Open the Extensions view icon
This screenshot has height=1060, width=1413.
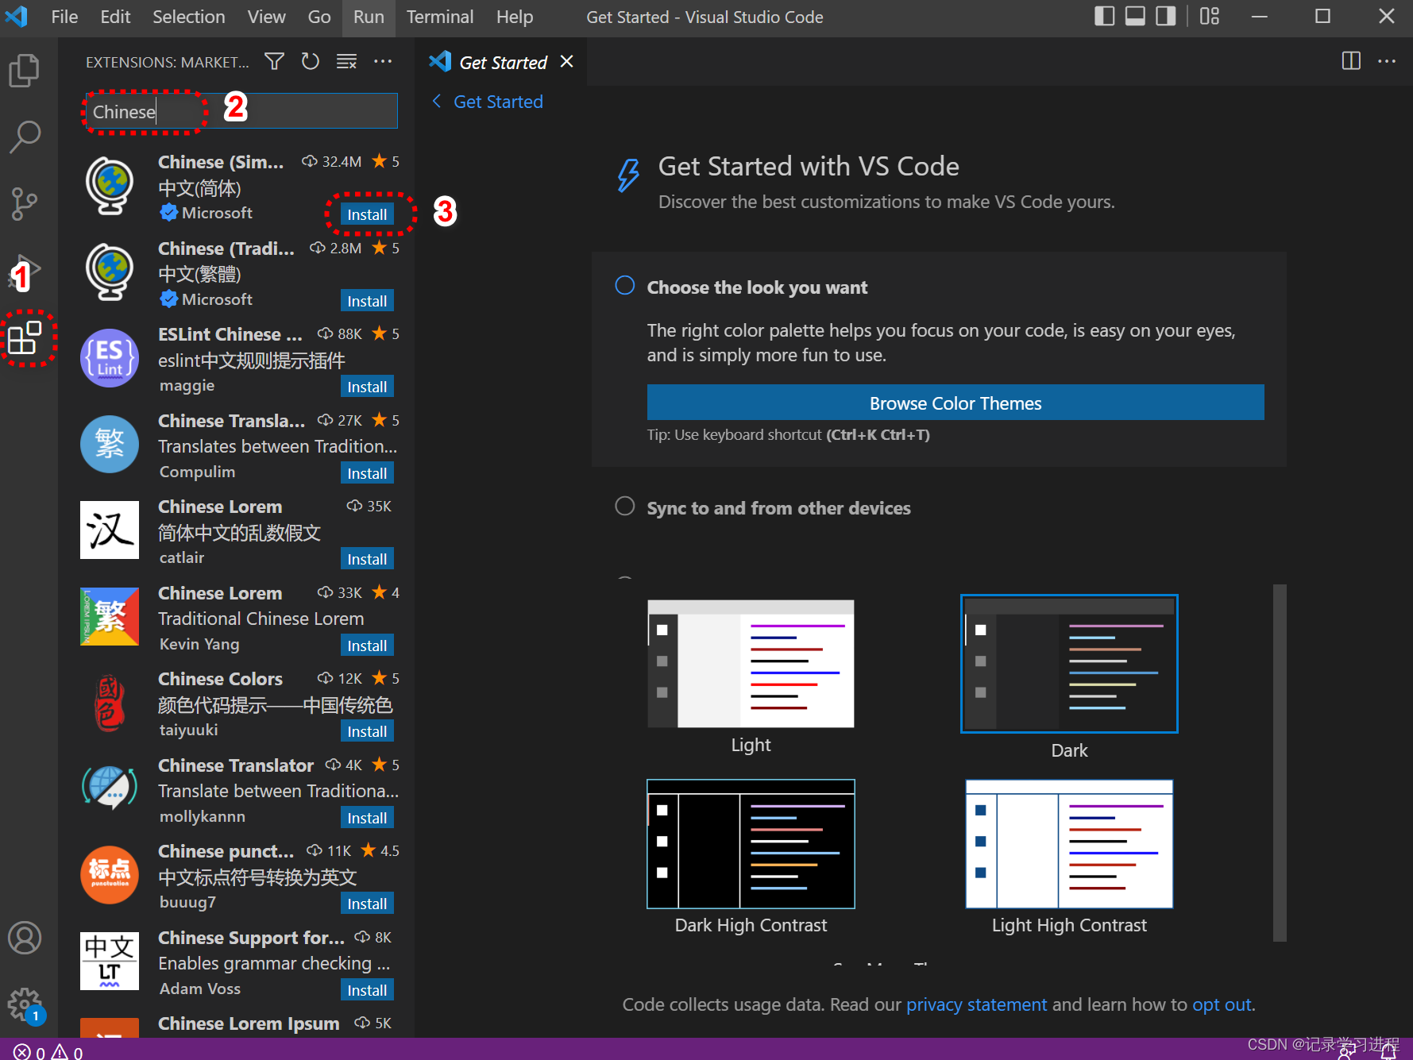[25, 337]
